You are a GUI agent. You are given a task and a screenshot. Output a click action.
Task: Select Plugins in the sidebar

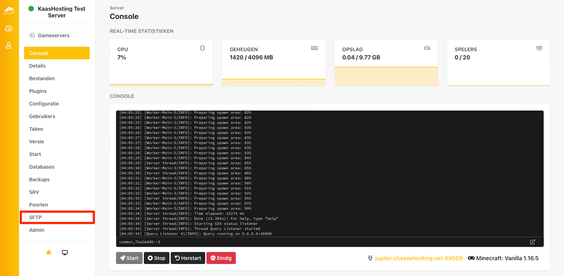tap(38, 91)
